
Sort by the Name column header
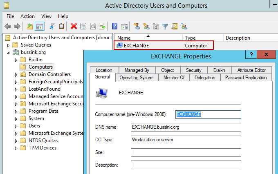click(x=148, y=38)
